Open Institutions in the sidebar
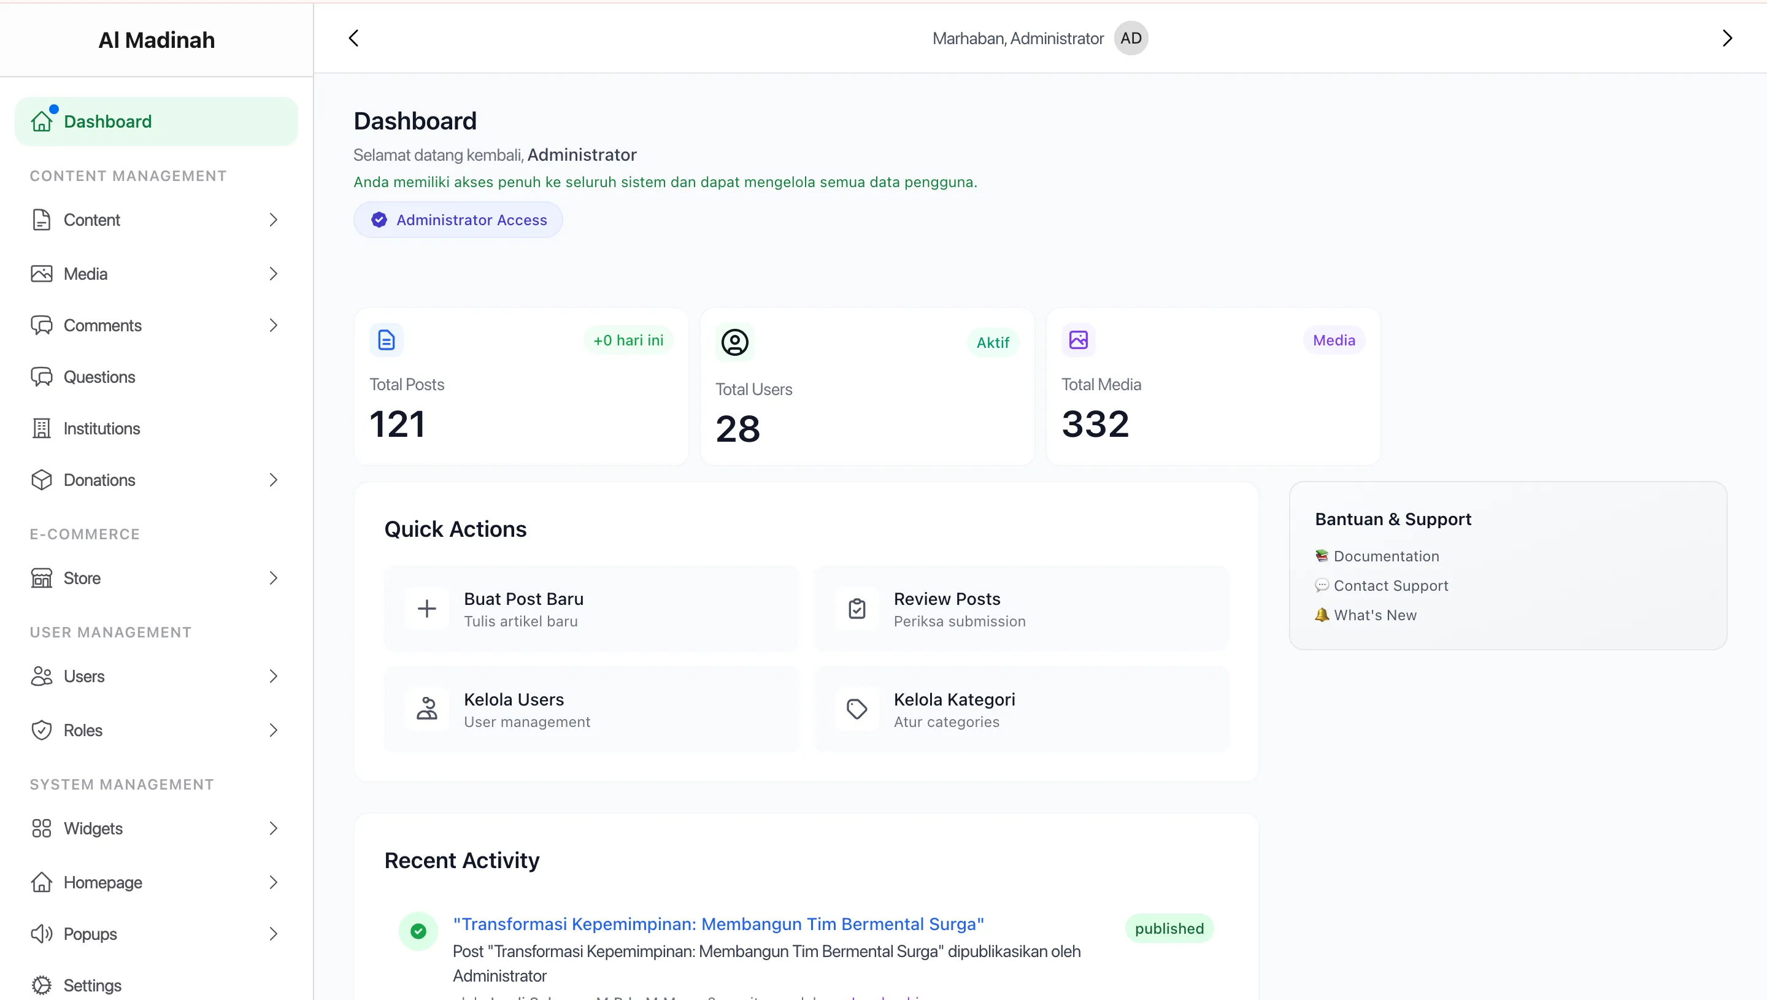This screenshot has height=1000, width=1767. [x=102, y=429]
